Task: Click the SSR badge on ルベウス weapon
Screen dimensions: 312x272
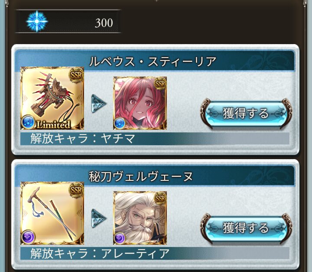Action: (76, 75)
